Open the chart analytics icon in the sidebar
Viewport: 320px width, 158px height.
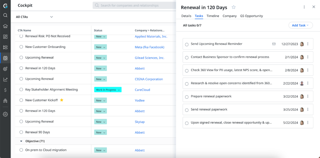5,80
